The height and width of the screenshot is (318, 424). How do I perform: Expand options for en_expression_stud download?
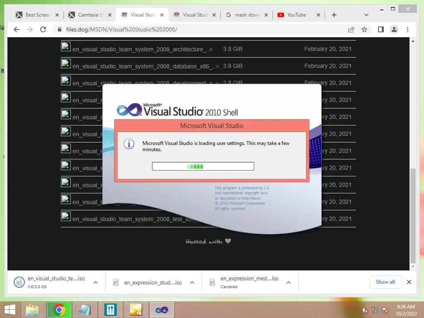pos(192,282)
